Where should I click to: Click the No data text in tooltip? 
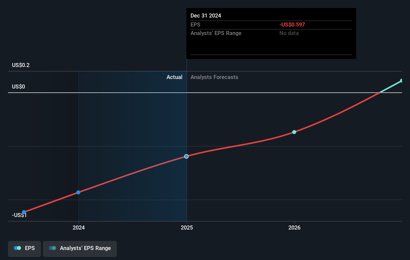[289, 33]
